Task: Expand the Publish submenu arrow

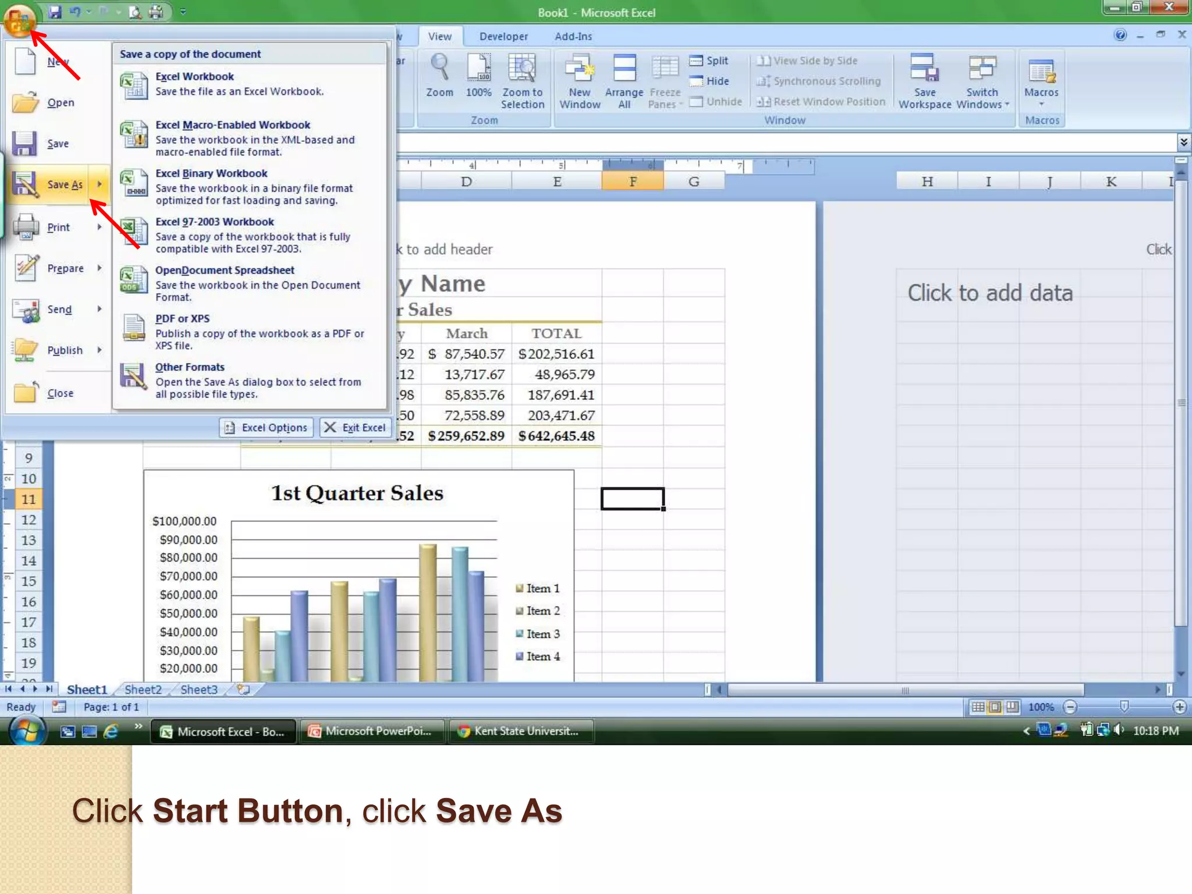Action: [x=100, y=350]
